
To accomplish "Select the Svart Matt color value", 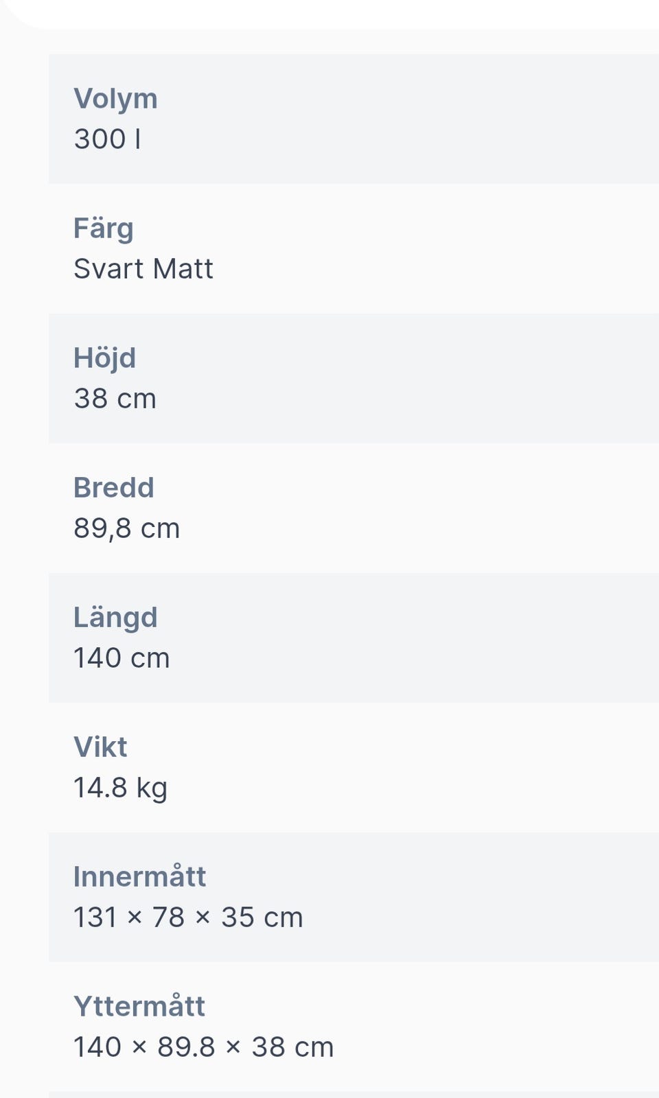I will (143, 269).
